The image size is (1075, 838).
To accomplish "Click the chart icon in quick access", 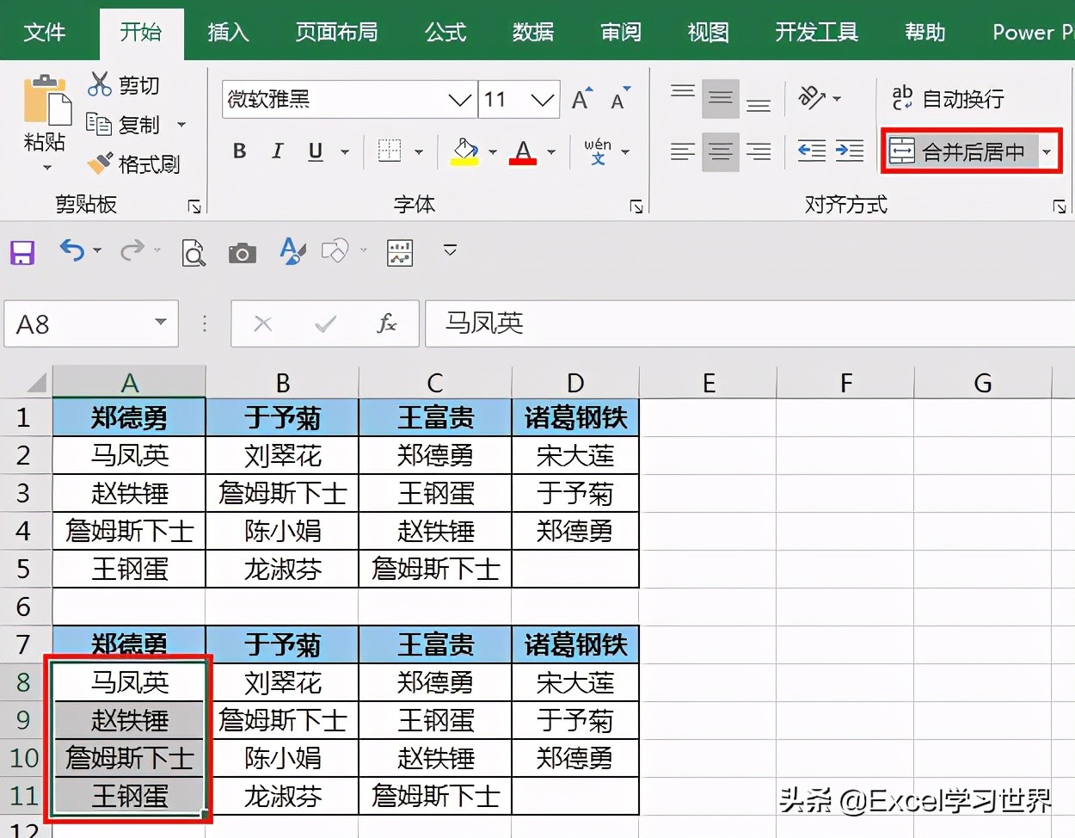I will pos(400,253).
